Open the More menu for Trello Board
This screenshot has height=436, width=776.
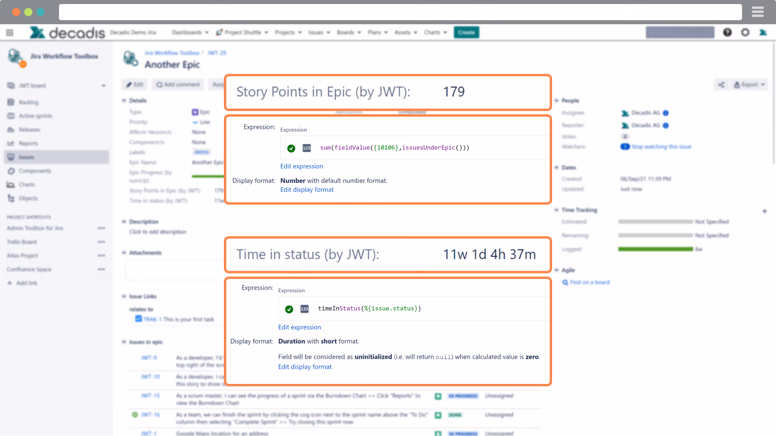point(101,242)
